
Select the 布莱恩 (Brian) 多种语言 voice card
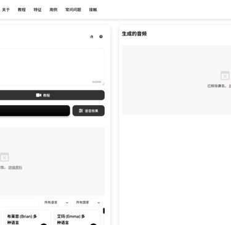tap(27, 218)
